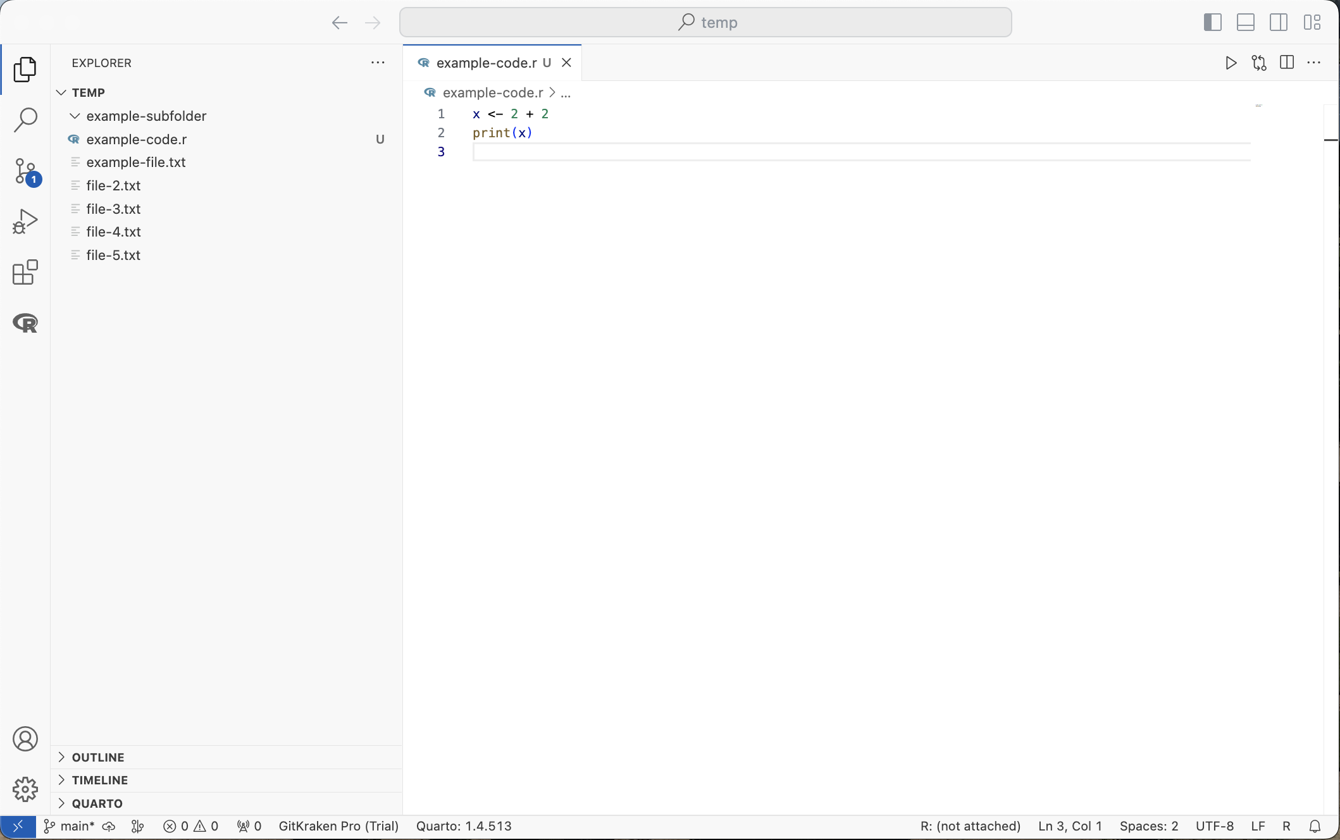Click the main* branch in status bar
This screenshot has width=1340, height=840.
point(70,826)
